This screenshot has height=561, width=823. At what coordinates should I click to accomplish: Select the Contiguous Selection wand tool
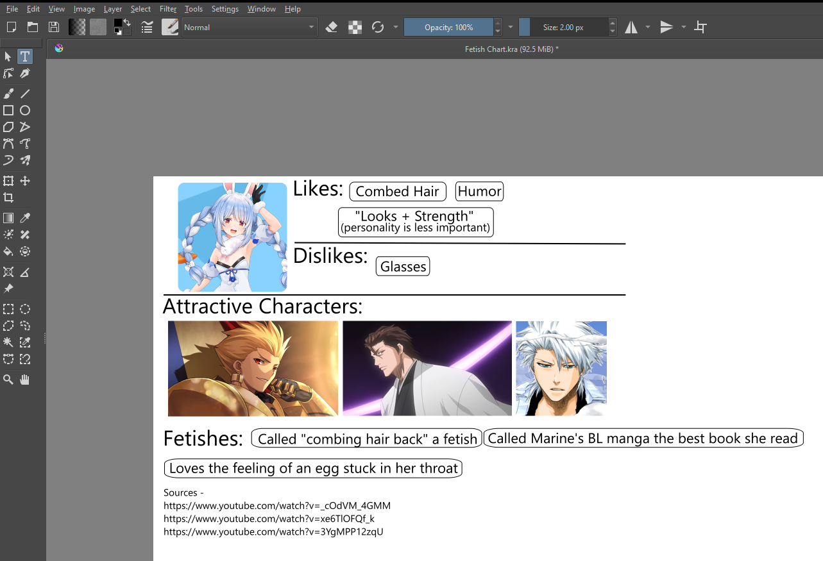(x=8, y=342)
